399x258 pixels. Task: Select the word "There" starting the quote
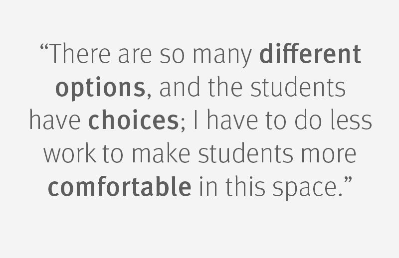click(80, 54)
